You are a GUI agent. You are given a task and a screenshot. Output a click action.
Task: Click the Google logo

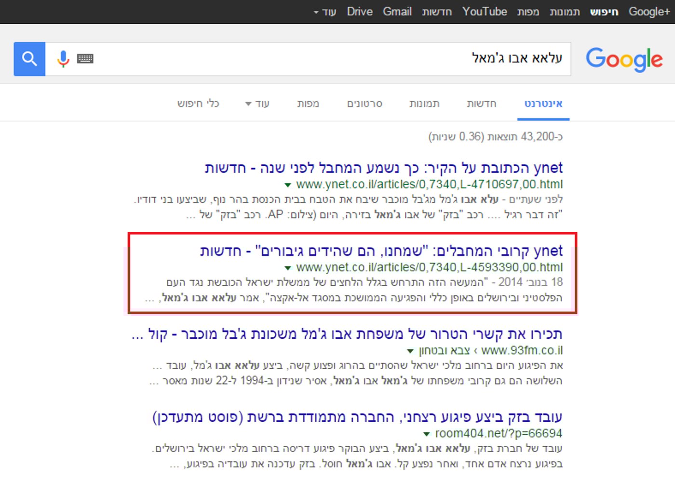(x=624, y=60)
